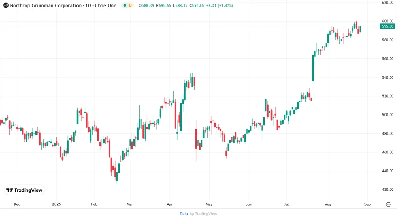Click the Data link below chart
This screenshot has height=219, width=397.
184,214
